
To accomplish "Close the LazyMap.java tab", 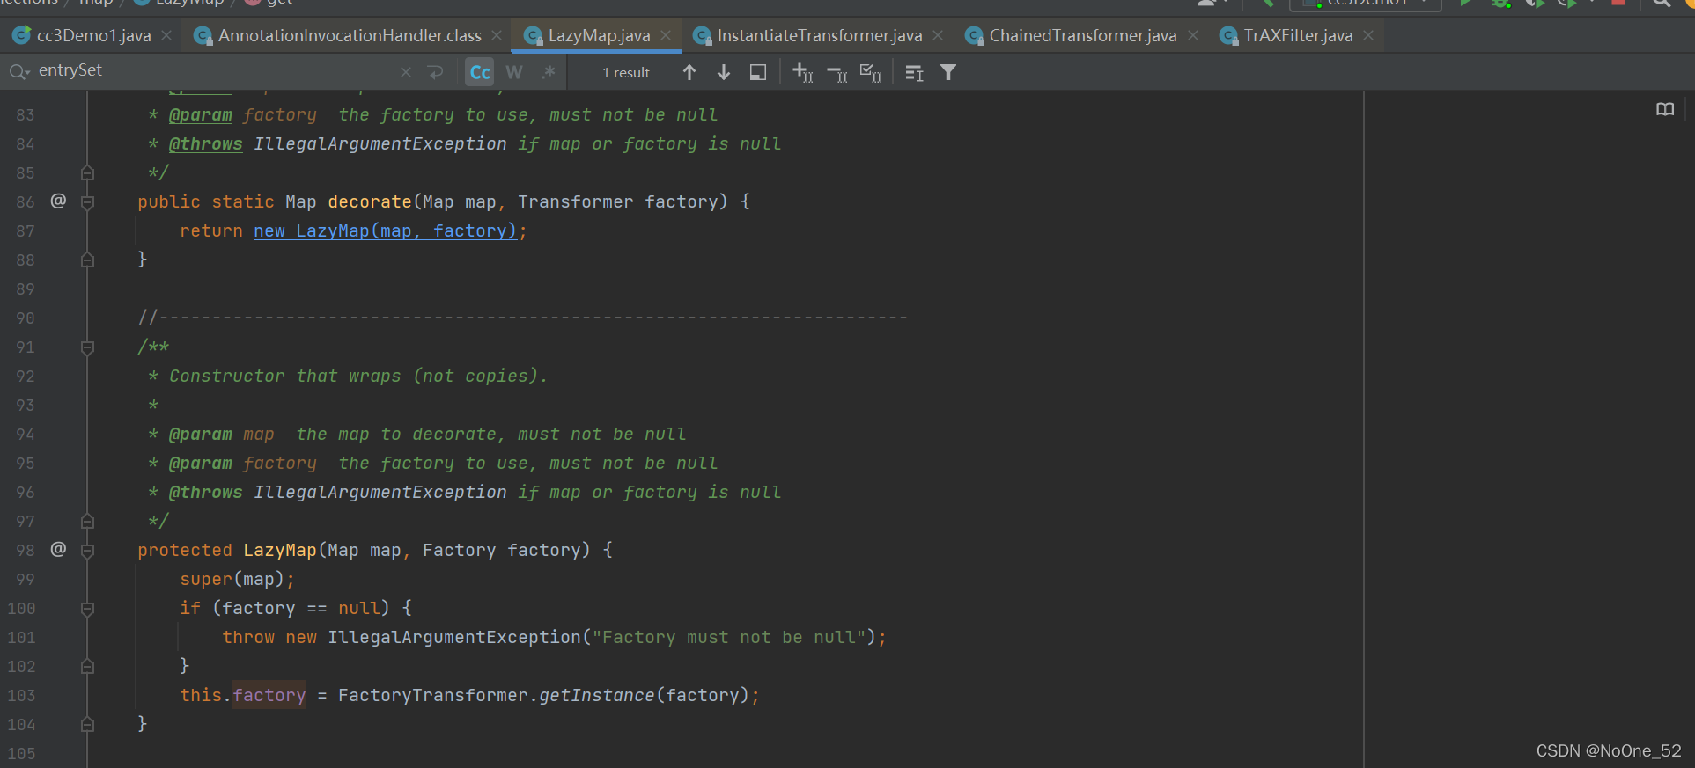I will point(666,35).
